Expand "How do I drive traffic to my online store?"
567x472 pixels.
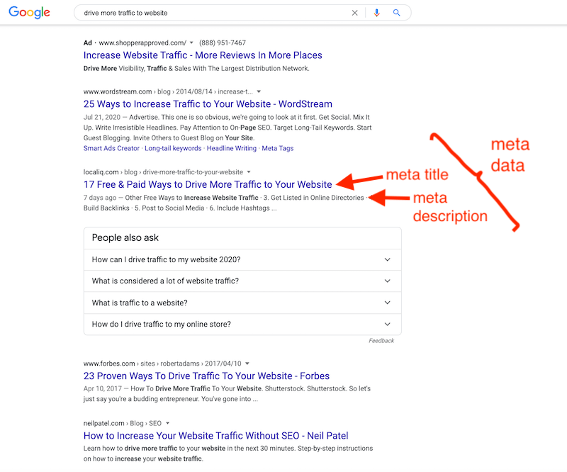pos(387,325)
